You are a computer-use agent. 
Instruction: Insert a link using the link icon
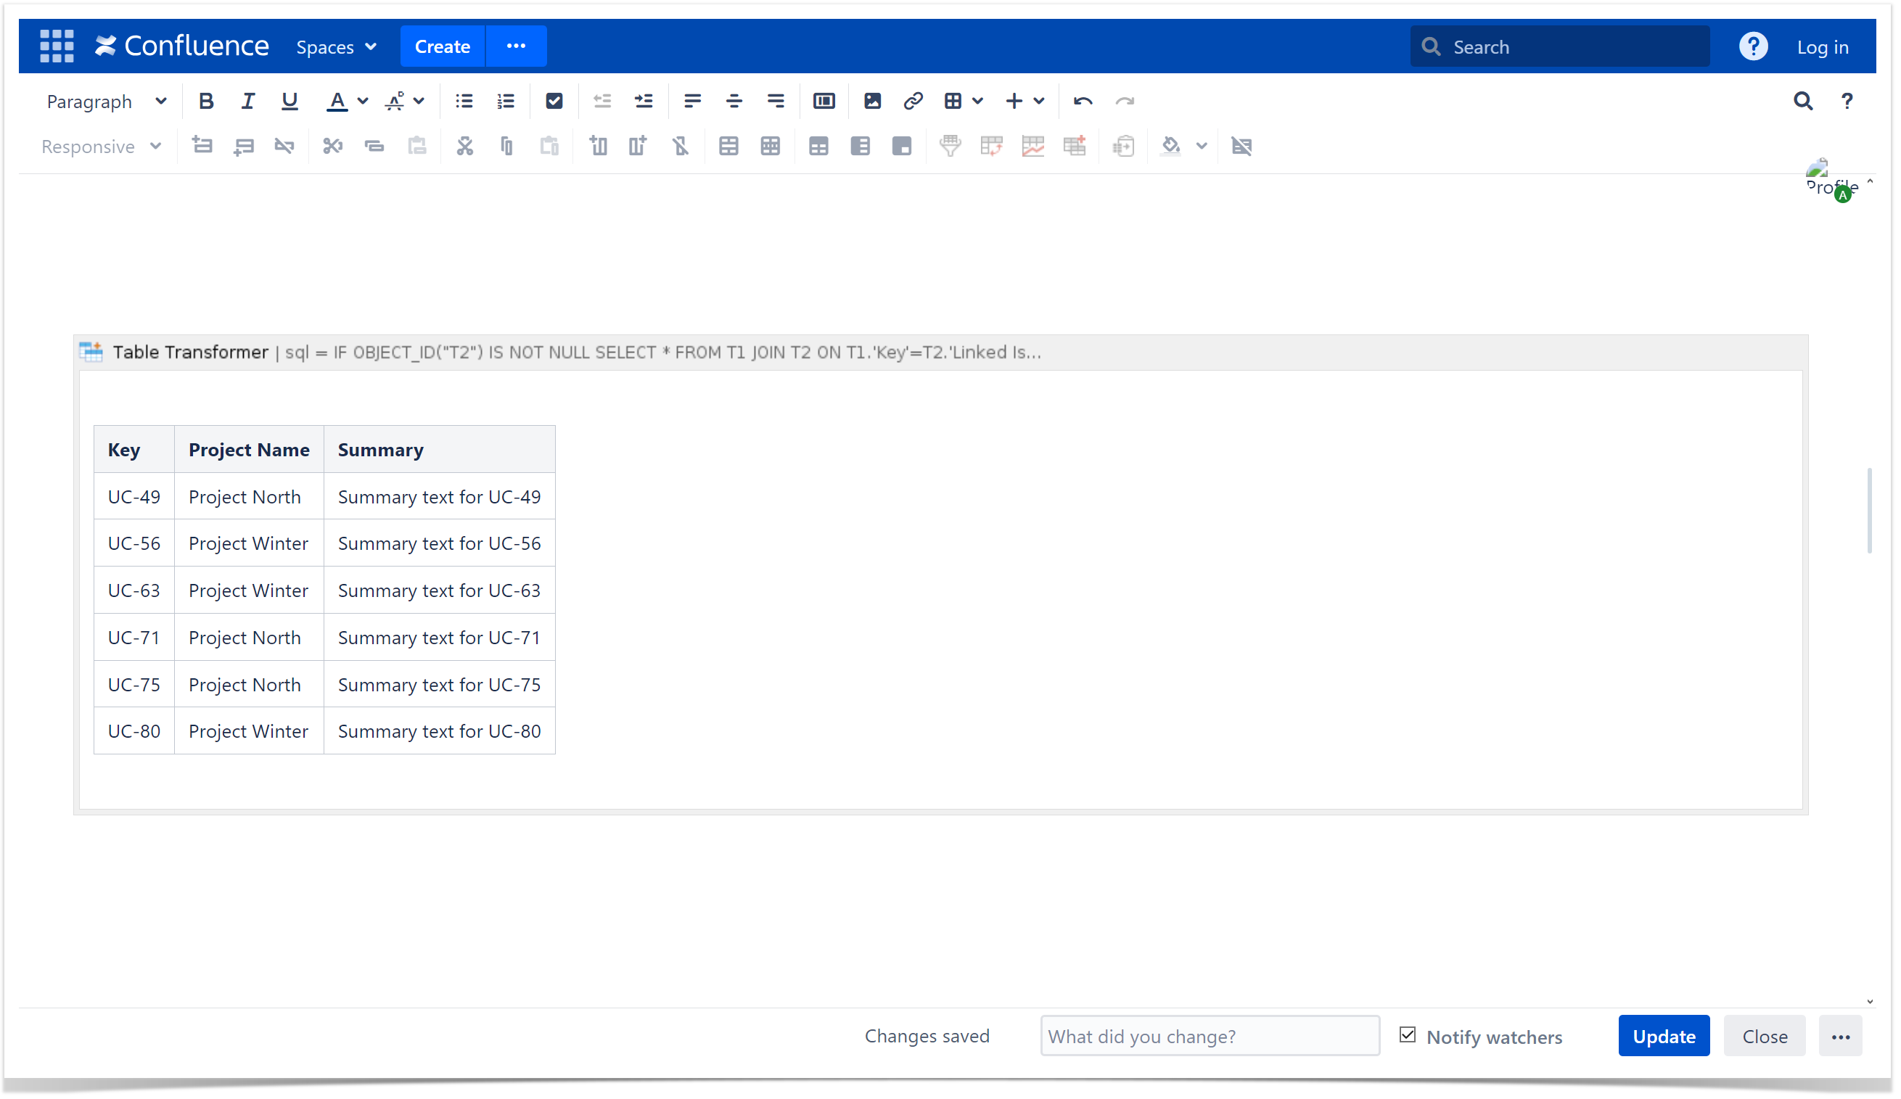pos(913,101)
